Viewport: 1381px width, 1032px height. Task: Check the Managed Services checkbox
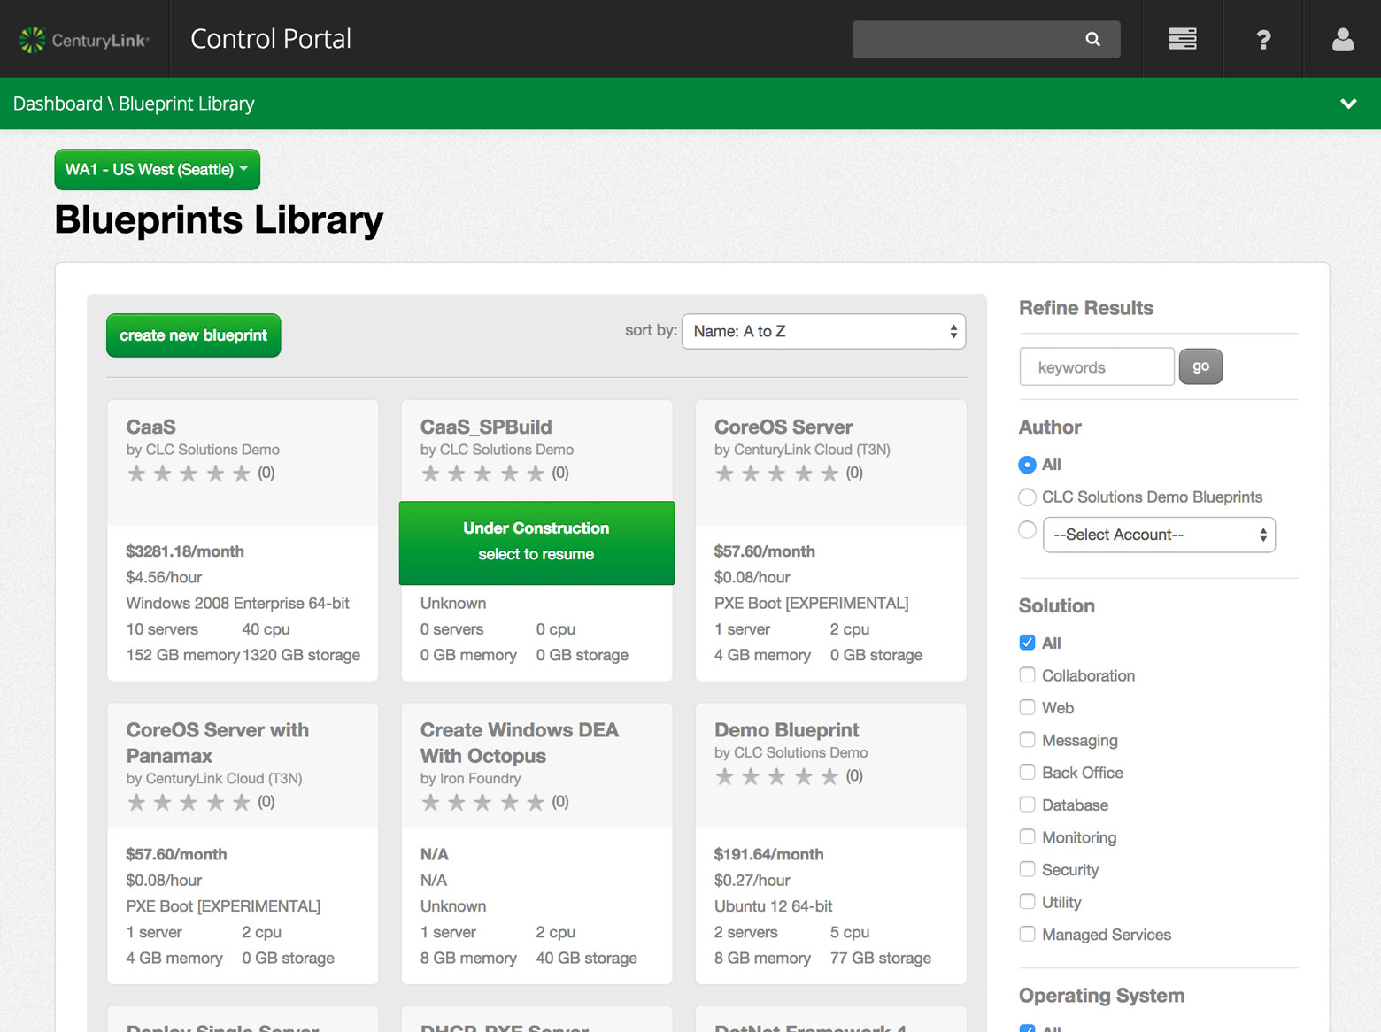coord(1027,934)
